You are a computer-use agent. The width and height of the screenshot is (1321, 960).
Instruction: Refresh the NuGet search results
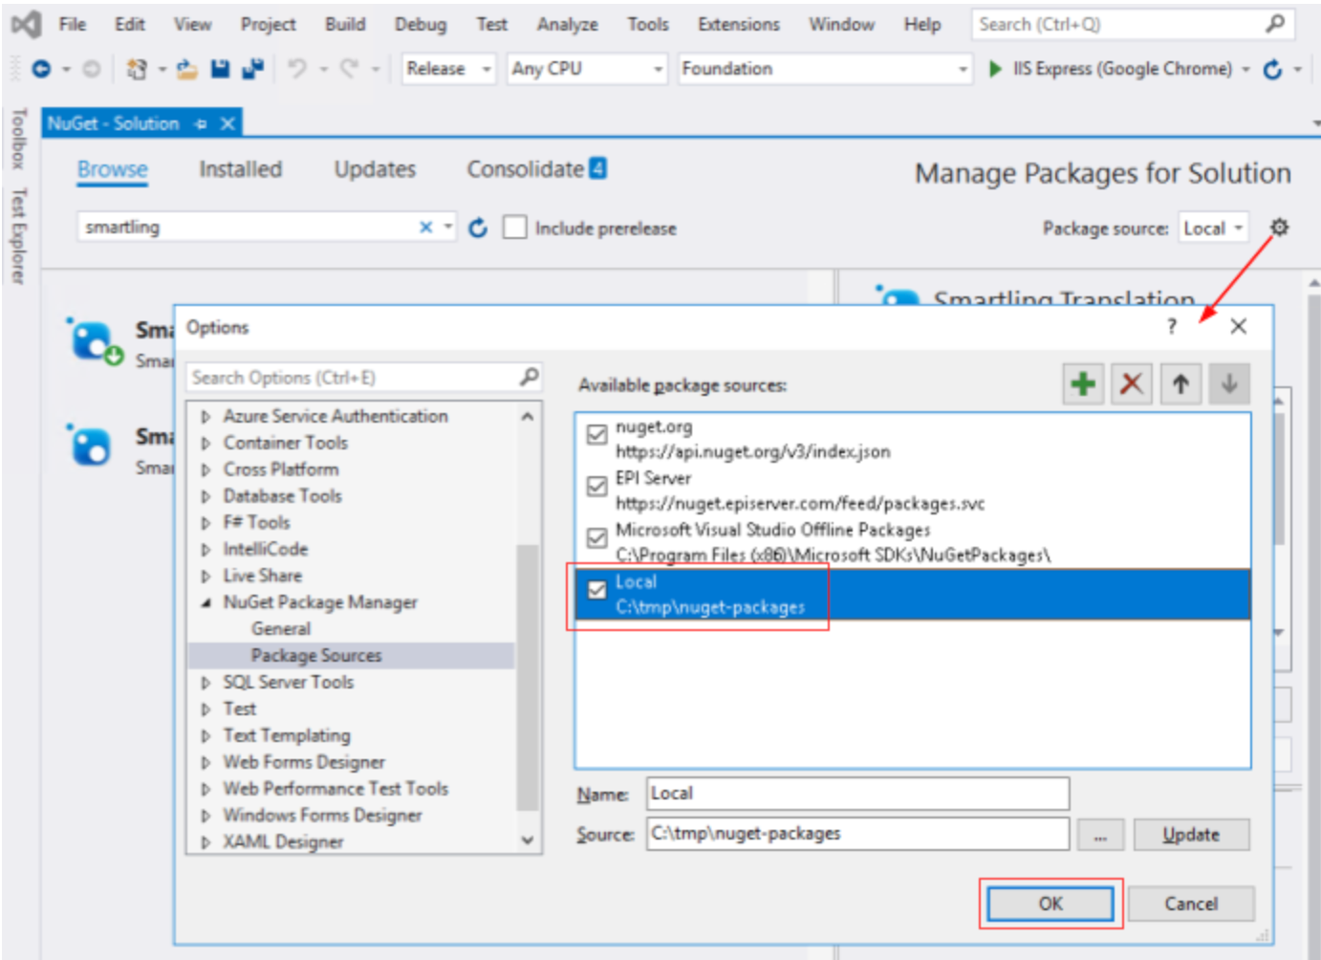(478, 228)
